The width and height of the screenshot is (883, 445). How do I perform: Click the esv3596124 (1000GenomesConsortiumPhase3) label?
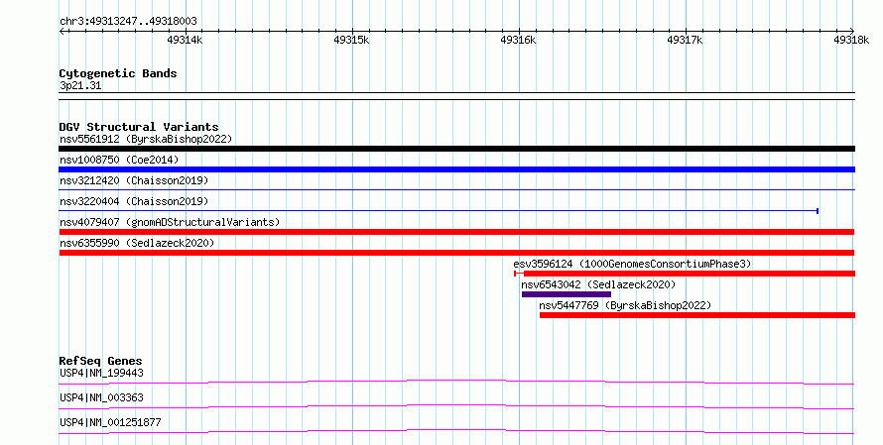tap(632, 264)
